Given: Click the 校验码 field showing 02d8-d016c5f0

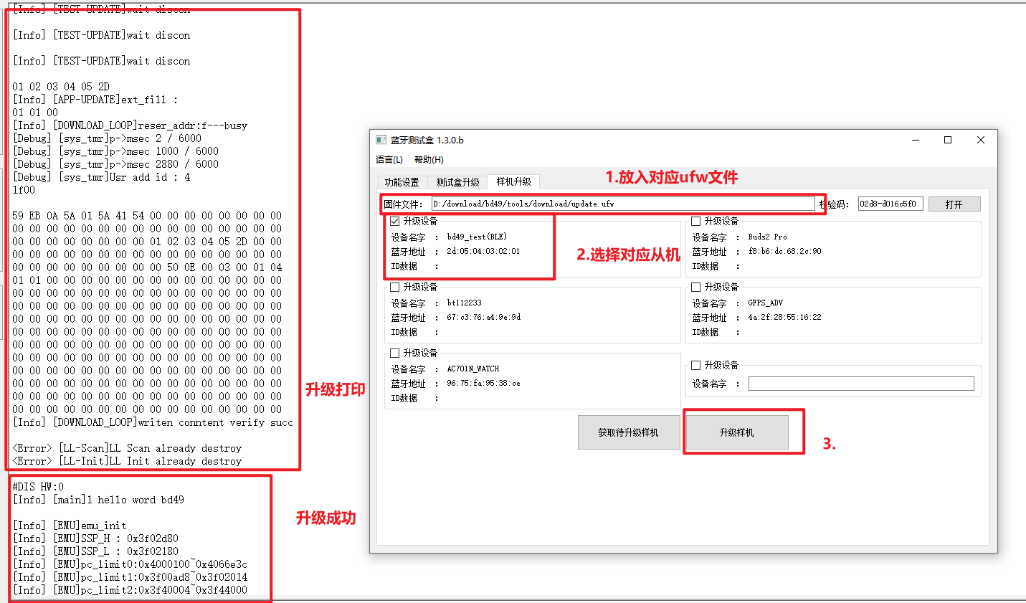Looking at the screenshot, I should (890, 204).
